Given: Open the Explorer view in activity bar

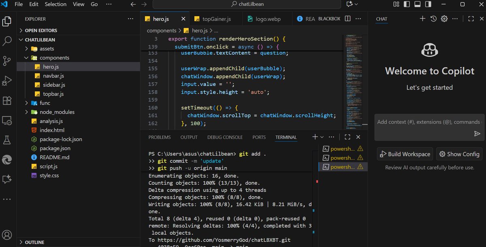Looking at the screenshot, I should point(7,21).
